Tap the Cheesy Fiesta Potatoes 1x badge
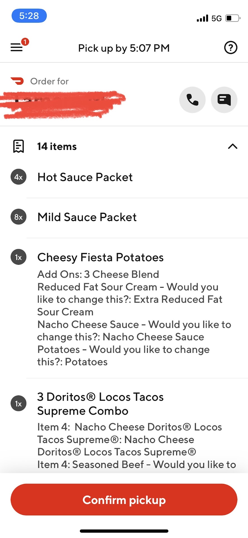Image resolution: width=248 pixels, height=538 pixels. 18,257
